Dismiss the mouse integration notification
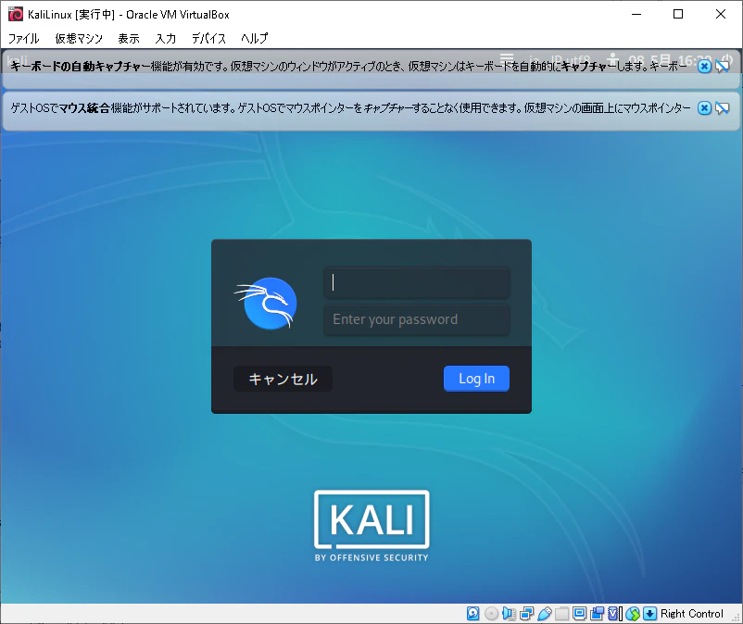The height and width of the screenshot is (624, 743). click(705, 108)
